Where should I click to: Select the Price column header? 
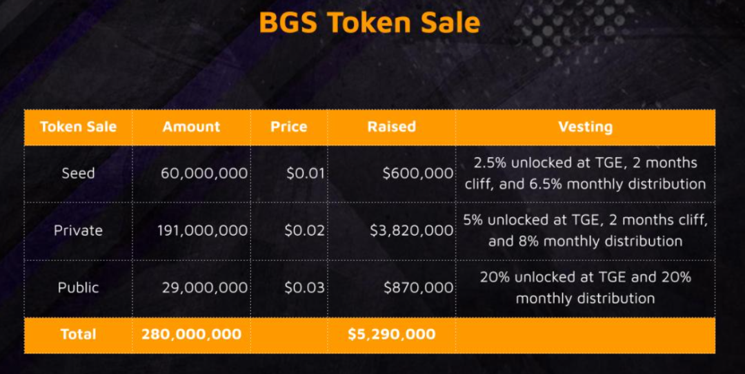[289, 127]
